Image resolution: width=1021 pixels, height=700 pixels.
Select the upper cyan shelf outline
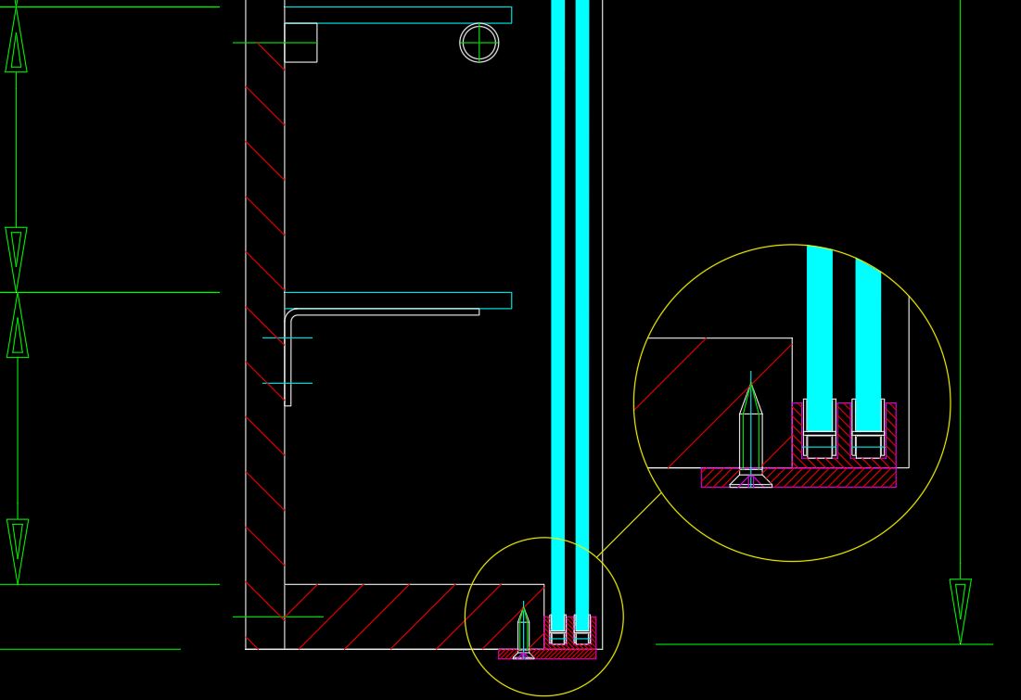[397, 15]
